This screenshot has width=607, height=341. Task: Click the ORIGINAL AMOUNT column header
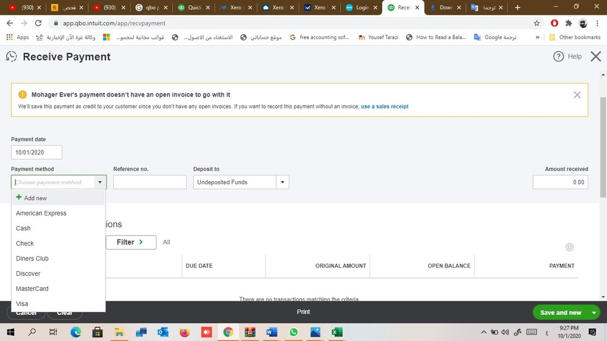(341, 266)
